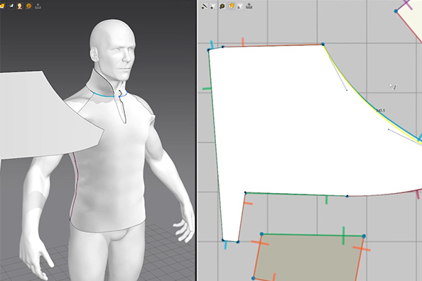Select the curve control handle near the yellow curve
This screenshot has height=281, width=422.
[347, 90]
